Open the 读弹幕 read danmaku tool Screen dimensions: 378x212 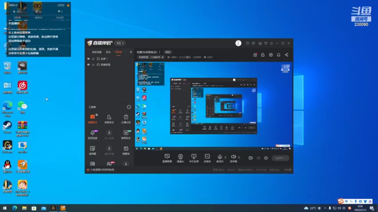(x=93, y=150)
